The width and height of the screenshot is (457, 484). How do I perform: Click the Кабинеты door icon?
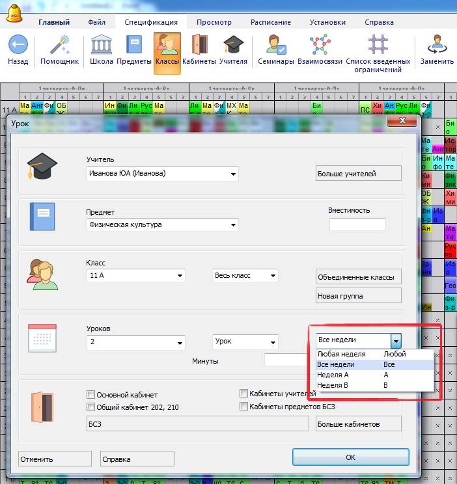click(x=199, y=46)
